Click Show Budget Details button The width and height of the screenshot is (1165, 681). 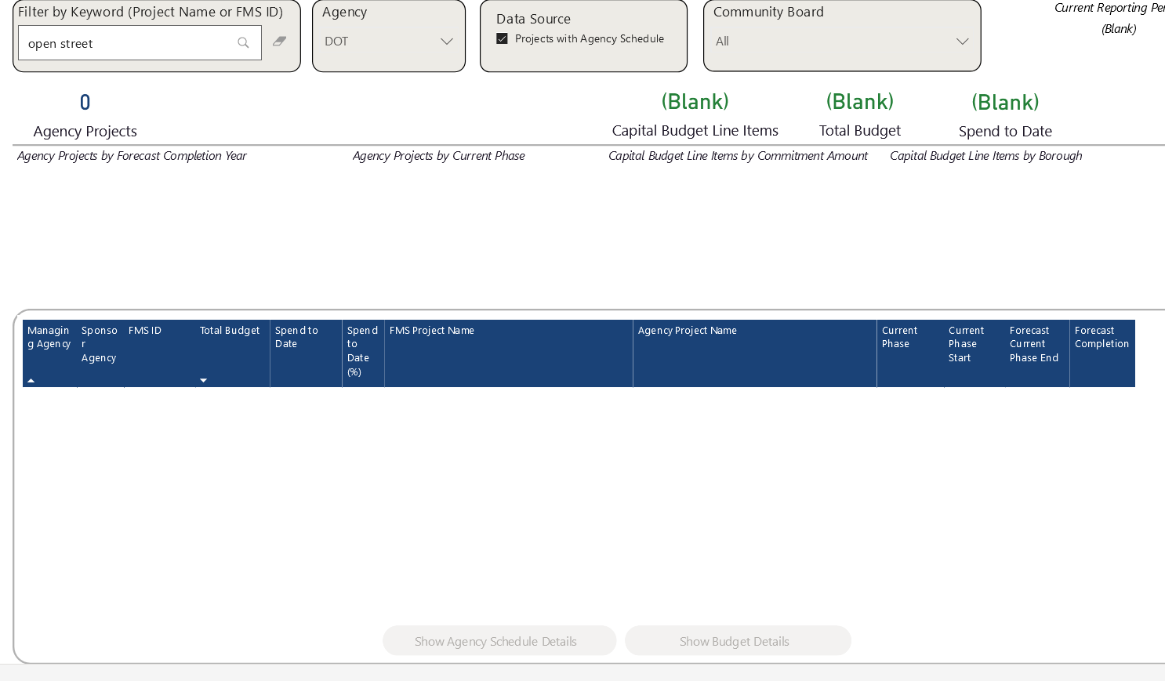[738, 640]
